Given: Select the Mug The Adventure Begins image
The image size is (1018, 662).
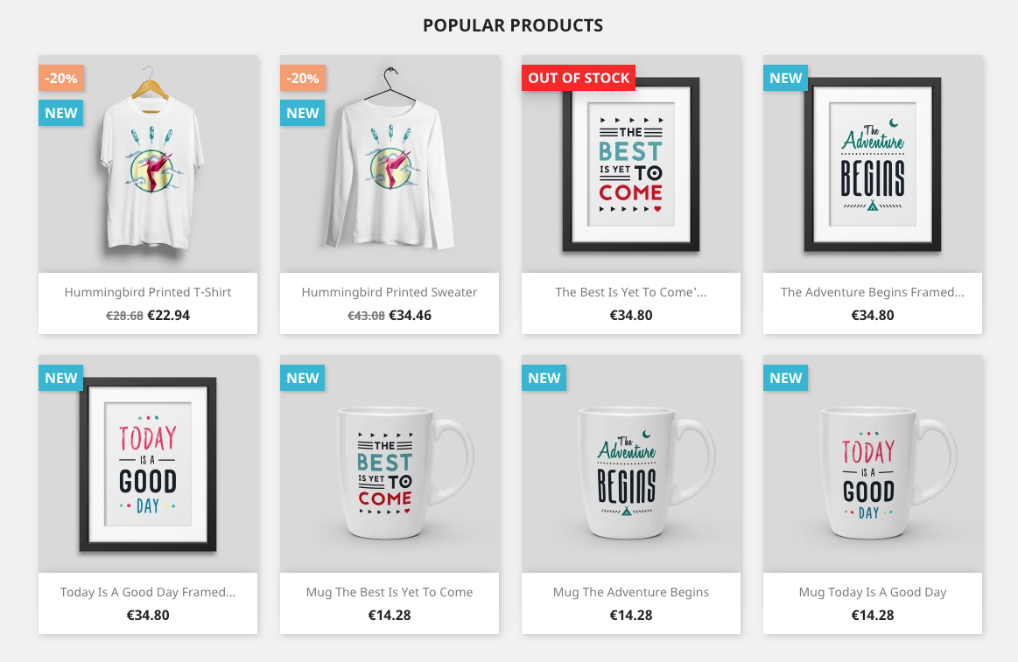Looking at the screenshot, I should point(631,463).
